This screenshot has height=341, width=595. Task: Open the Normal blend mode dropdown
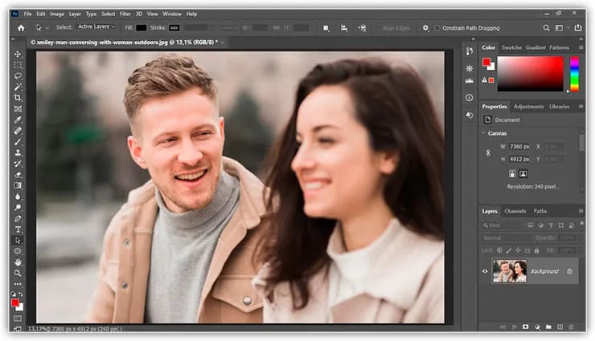[x=507, y=237]
